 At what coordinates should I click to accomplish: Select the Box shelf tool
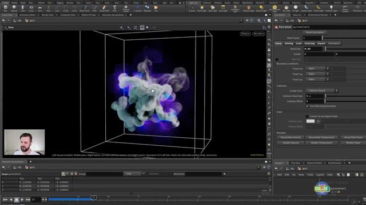[x=5, y=9]
